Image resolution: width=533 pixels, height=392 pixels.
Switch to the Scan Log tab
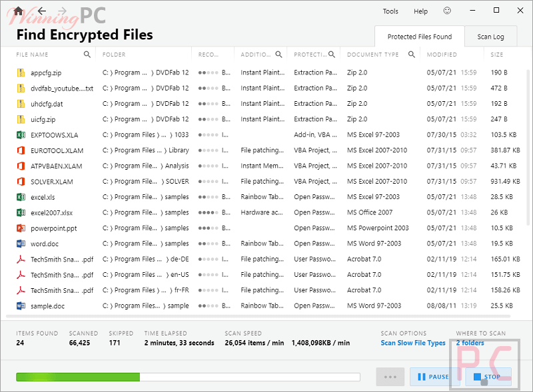(490, 37)
